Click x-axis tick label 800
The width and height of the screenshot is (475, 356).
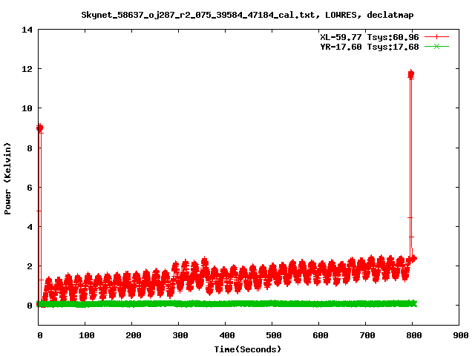click(414, 335)
